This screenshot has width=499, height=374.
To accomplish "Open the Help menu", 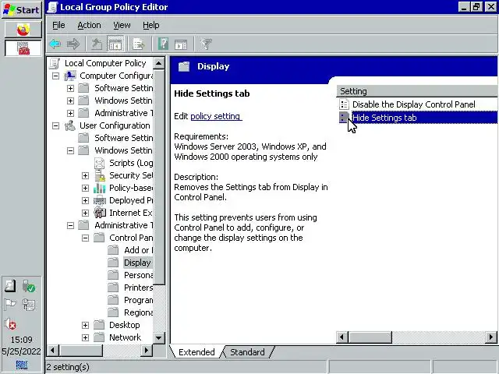I will (150, 25).
